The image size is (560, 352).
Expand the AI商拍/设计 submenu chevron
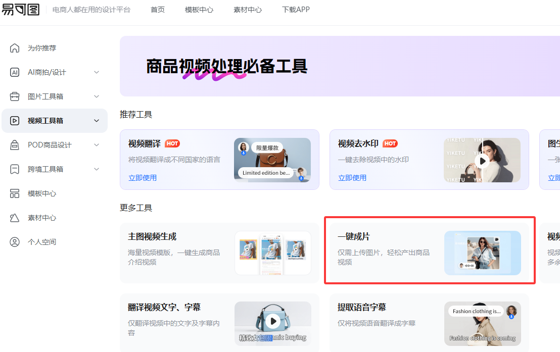(x=97, y=72)
